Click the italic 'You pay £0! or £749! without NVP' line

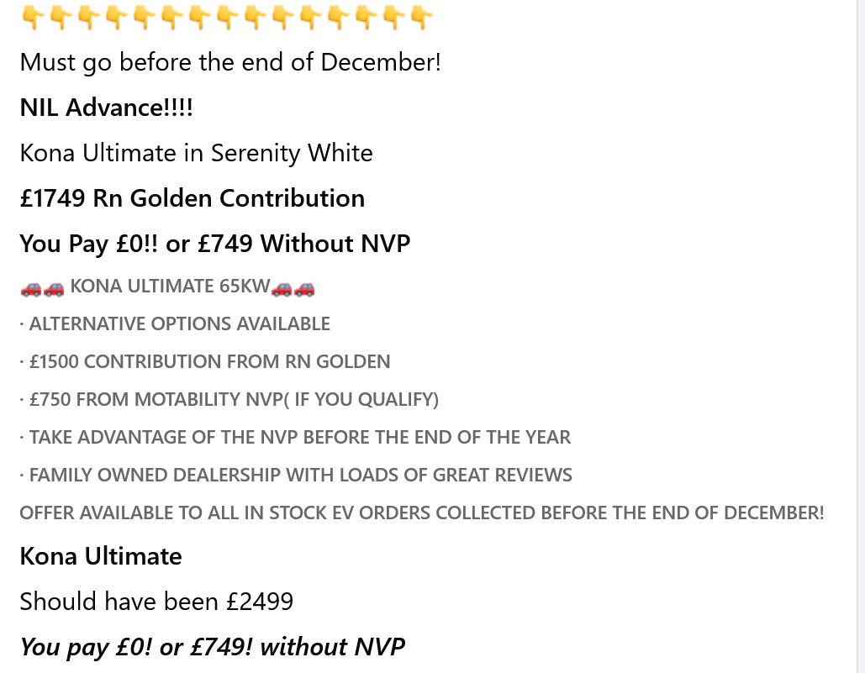coord(212,647)
